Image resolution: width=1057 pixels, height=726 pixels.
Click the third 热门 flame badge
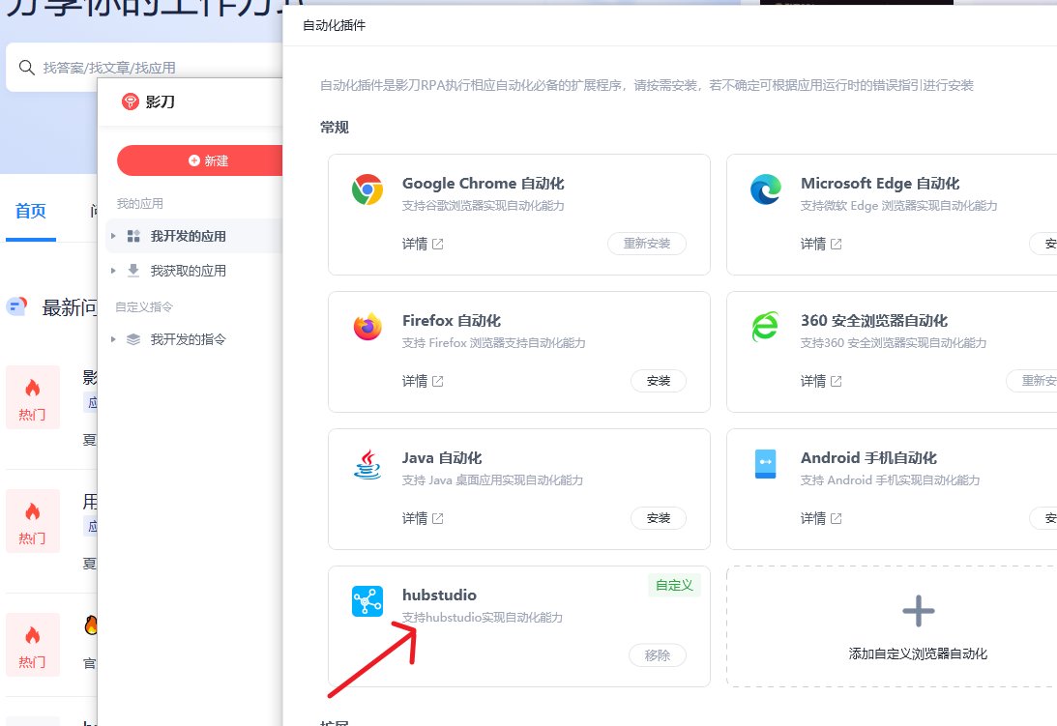32,645
